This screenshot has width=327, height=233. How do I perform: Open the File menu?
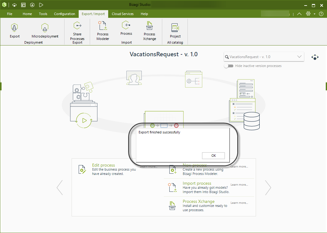(10, 14)
